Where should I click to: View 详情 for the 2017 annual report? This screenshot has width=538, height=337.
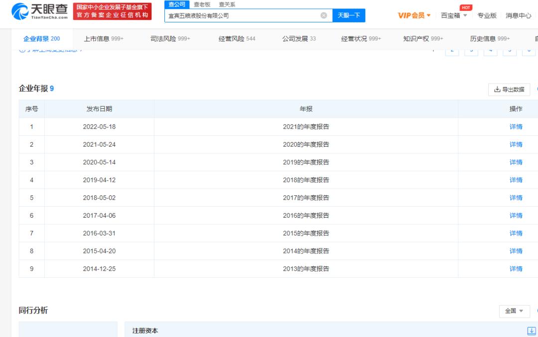tap(516, 198)
